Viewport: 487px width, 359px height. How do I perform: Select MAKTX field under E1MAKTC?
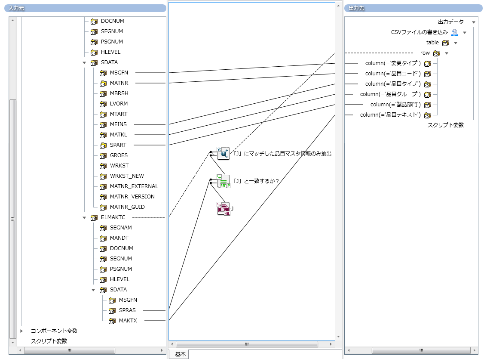point(128,321)
